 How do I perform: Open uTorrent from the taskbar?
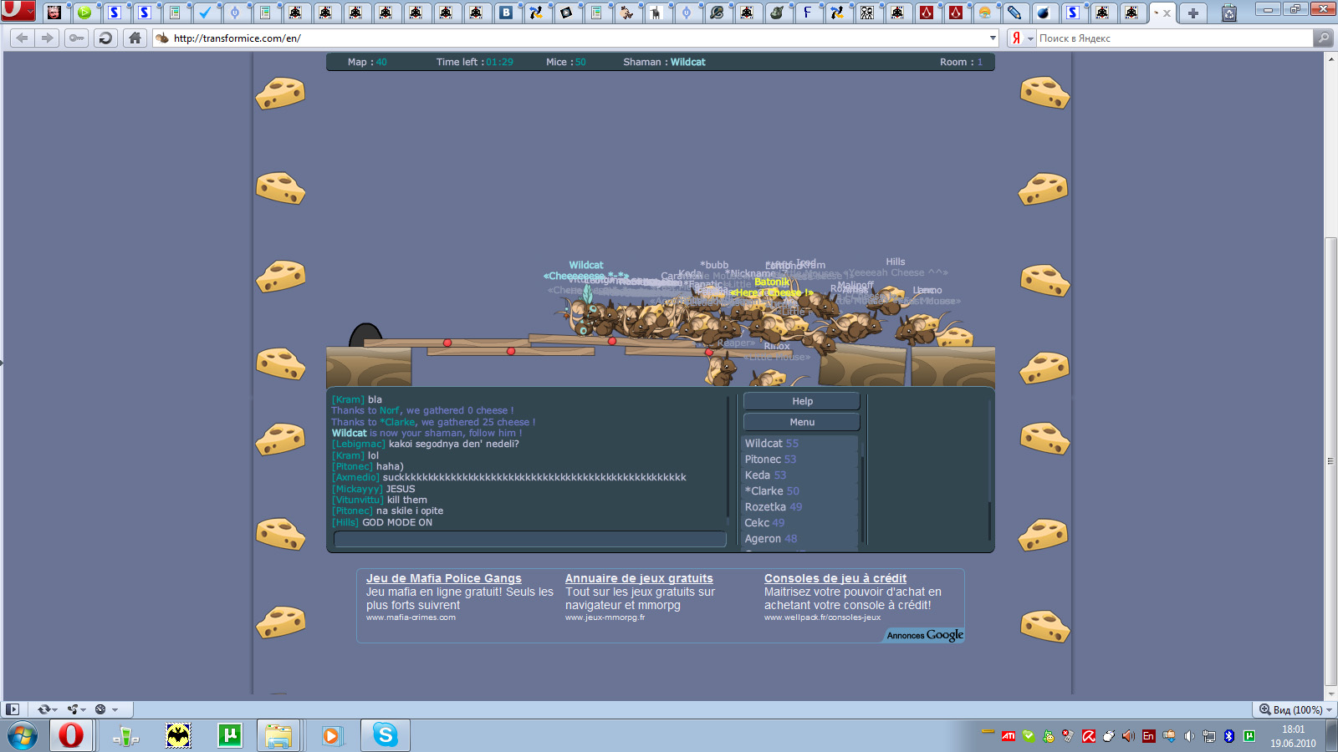(229, 735)
